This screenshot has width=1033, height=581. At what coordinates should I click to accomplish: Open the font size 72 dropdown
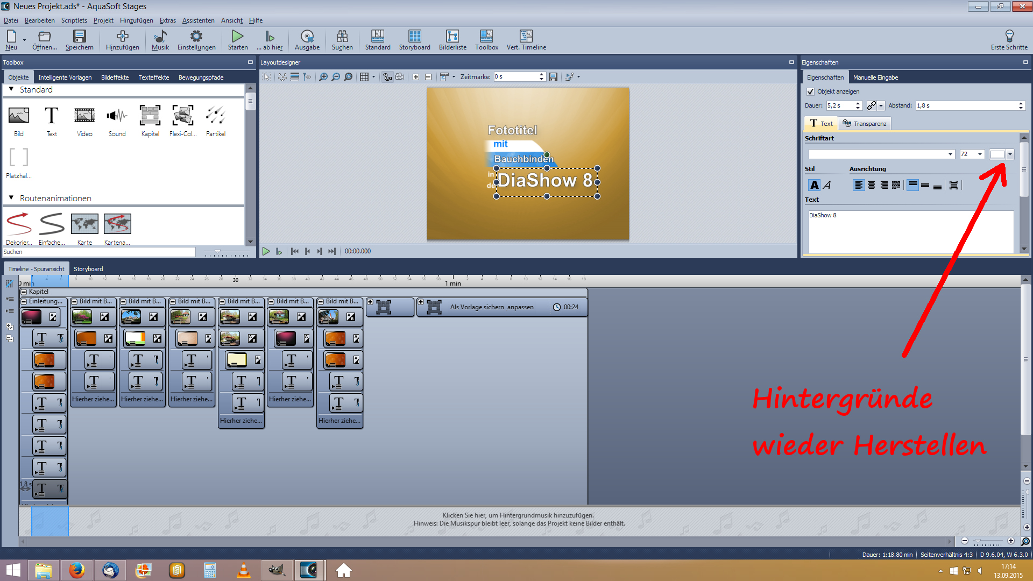[980, 154]
